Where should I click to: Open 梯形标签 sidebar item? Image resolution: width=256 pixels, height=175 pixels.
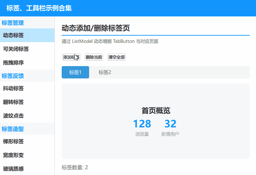tap(27, 141)
